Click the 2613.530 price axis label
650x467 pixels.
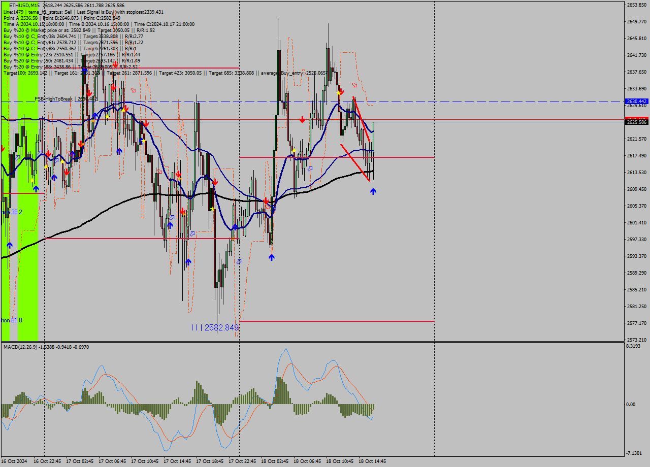[636, 173]
